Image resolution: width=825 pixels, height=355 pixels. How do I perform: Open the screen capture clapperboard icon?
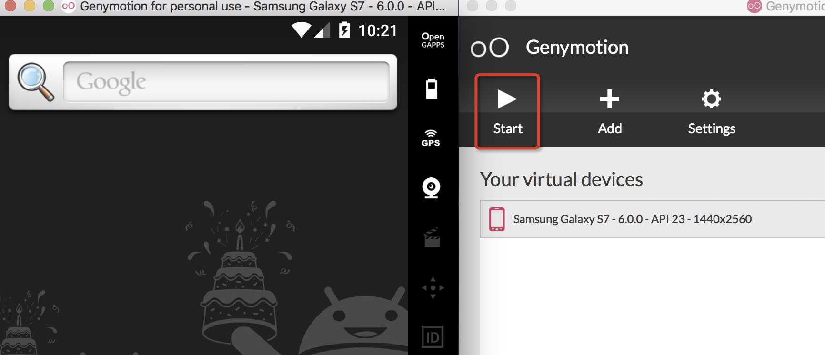click(432, 237)
